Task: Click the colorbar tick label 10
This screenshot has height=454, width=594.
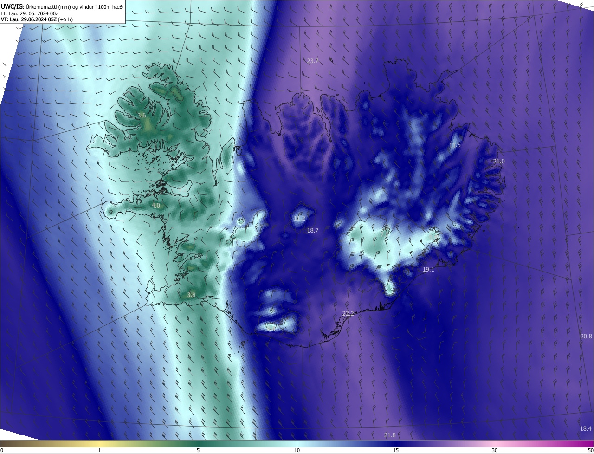Action: (x=297, y=450)
